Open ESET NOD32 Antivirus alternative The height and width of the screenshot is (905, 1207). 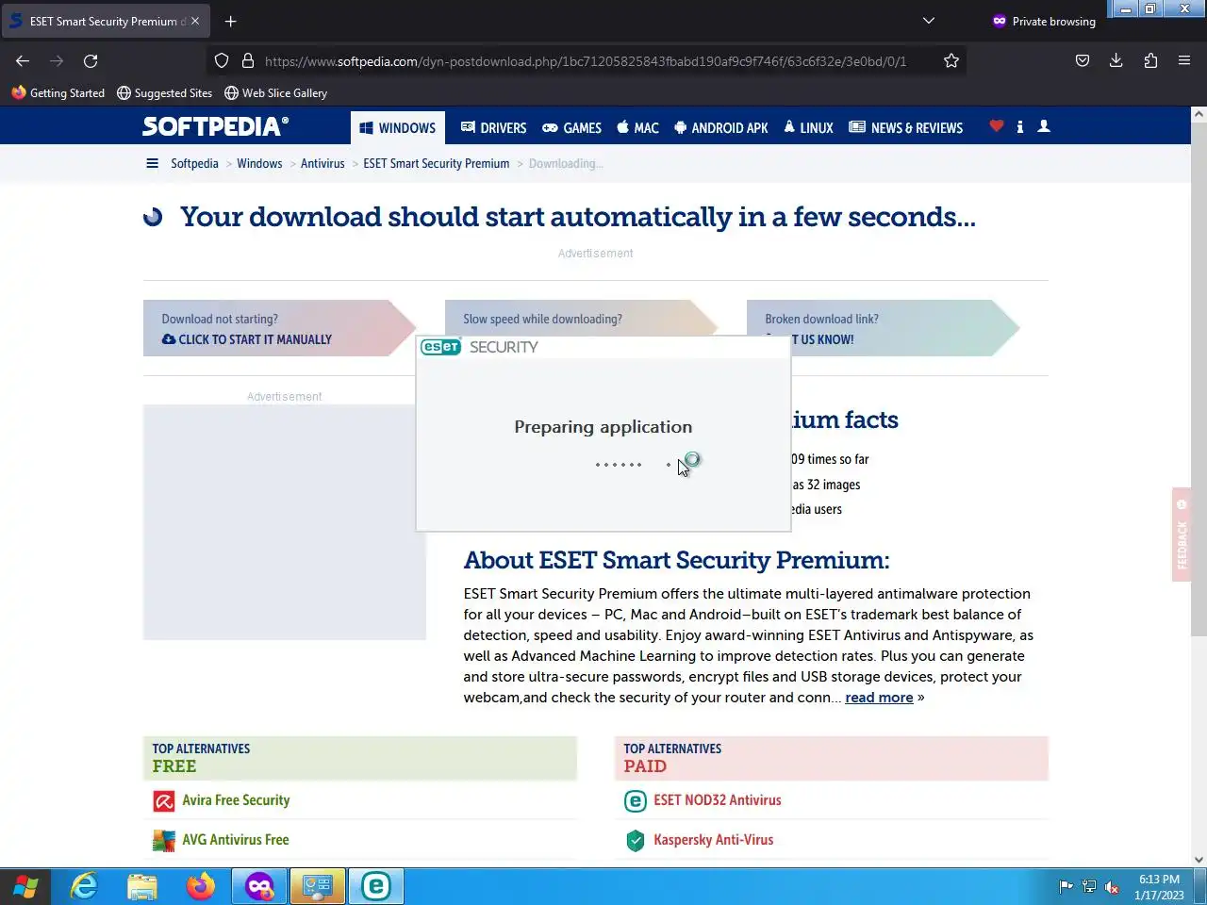click(718, 800)
